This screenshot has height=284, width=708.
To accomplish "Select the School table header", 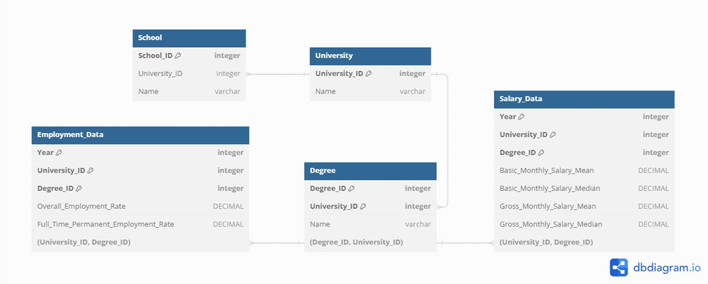I will 189,38.
